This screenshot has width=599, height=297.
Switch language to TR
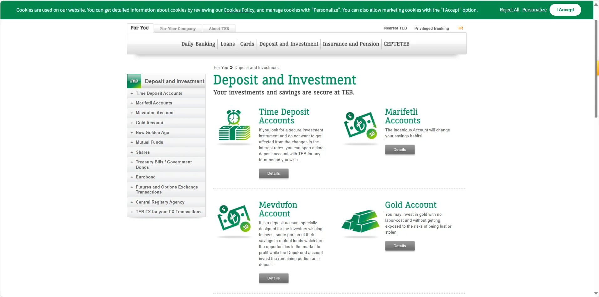[460, 28]
